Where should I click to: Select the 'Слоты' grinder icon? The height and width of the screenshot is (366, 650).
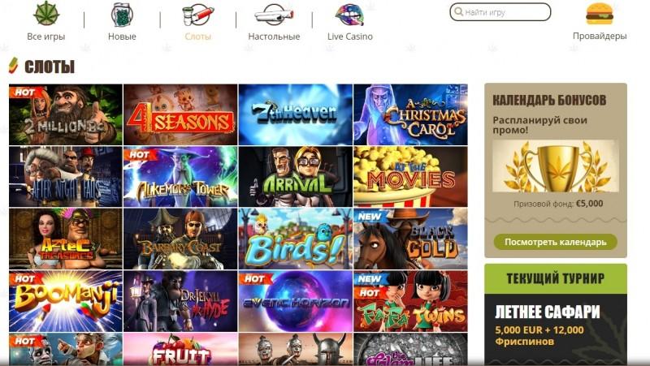click(197, 14)
